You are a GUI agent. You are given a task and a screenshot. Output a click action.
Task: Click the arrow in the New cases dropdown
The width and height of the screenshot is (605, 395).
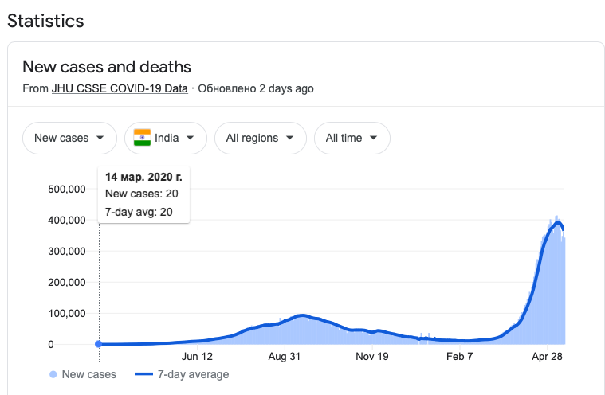pyautogui.click(x=100, y=138)
